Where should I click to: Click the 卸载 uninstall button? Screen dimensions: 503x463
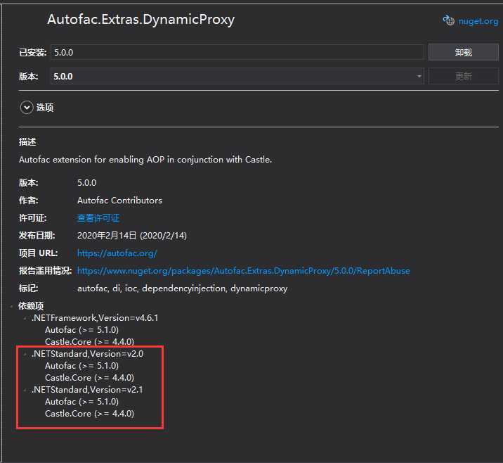point(463,52)
